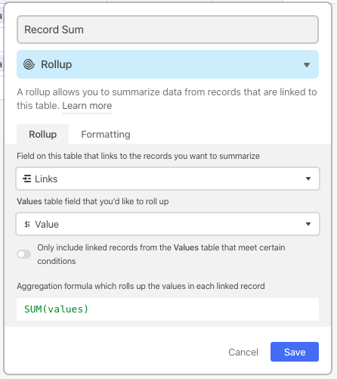Click the Value dropdown field text
This screenshot has width=337, height=379.
tap(47, 224)
